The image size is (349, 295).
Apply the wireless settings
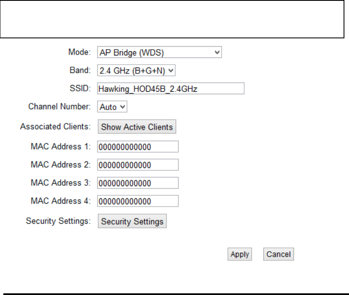click(x=240, y=254)
